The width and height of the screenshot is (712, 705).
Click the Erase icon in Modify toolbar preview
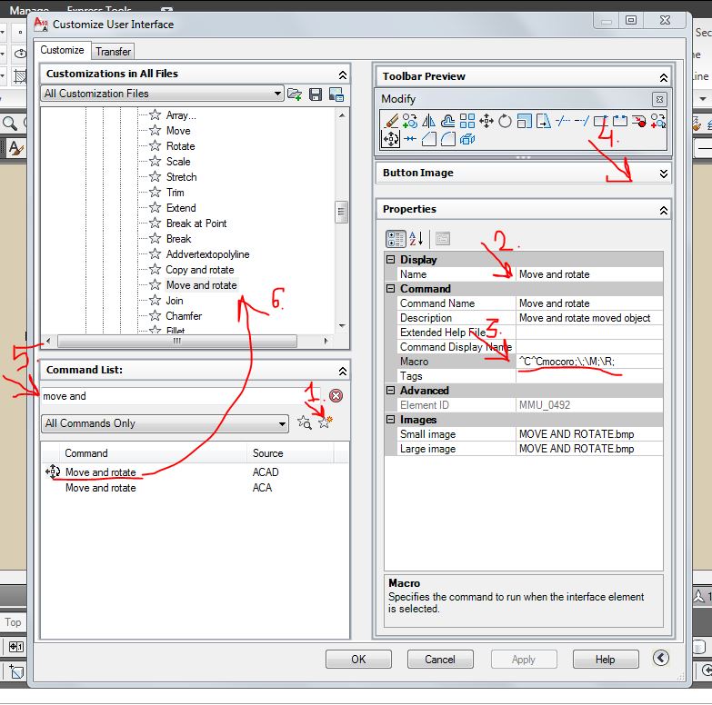390,121
